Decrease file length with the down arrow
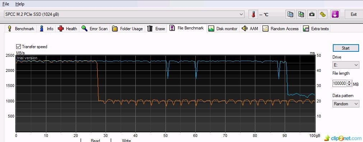This screenshot has width=363, height=142. (349, 85)
